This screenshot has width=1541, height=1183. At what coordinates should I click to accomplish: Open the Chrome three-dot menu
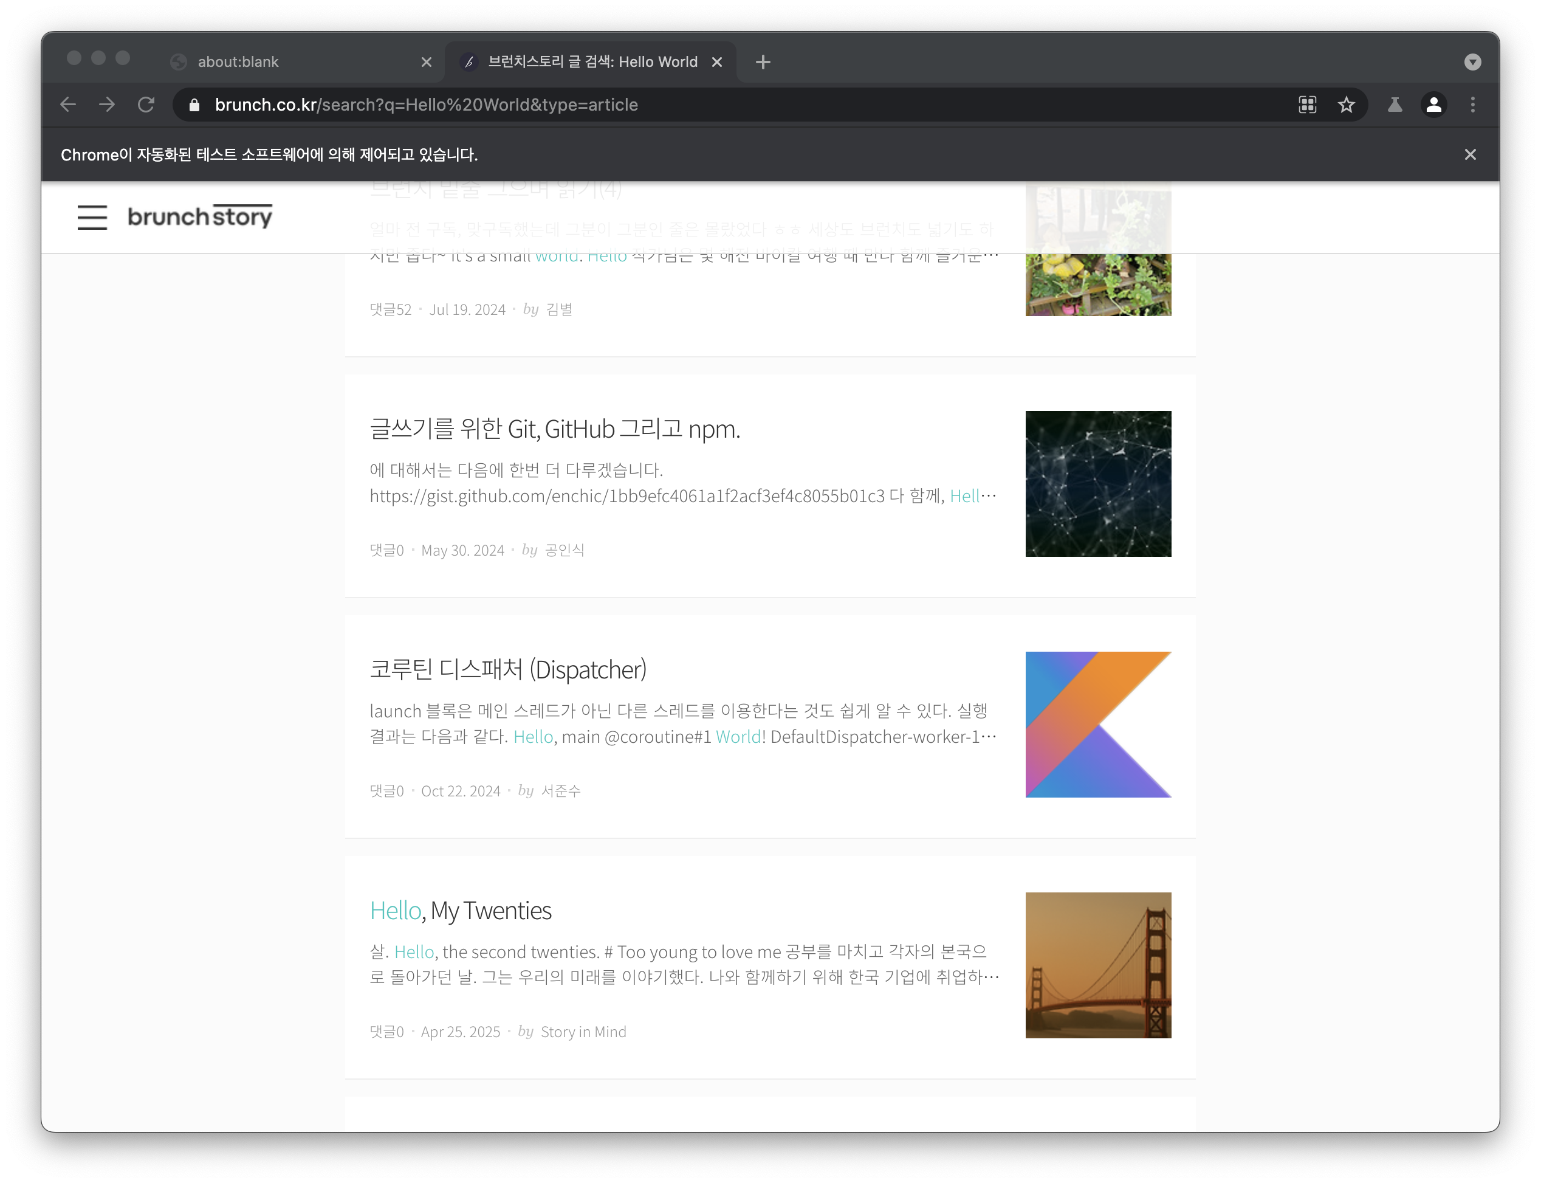1473,105
